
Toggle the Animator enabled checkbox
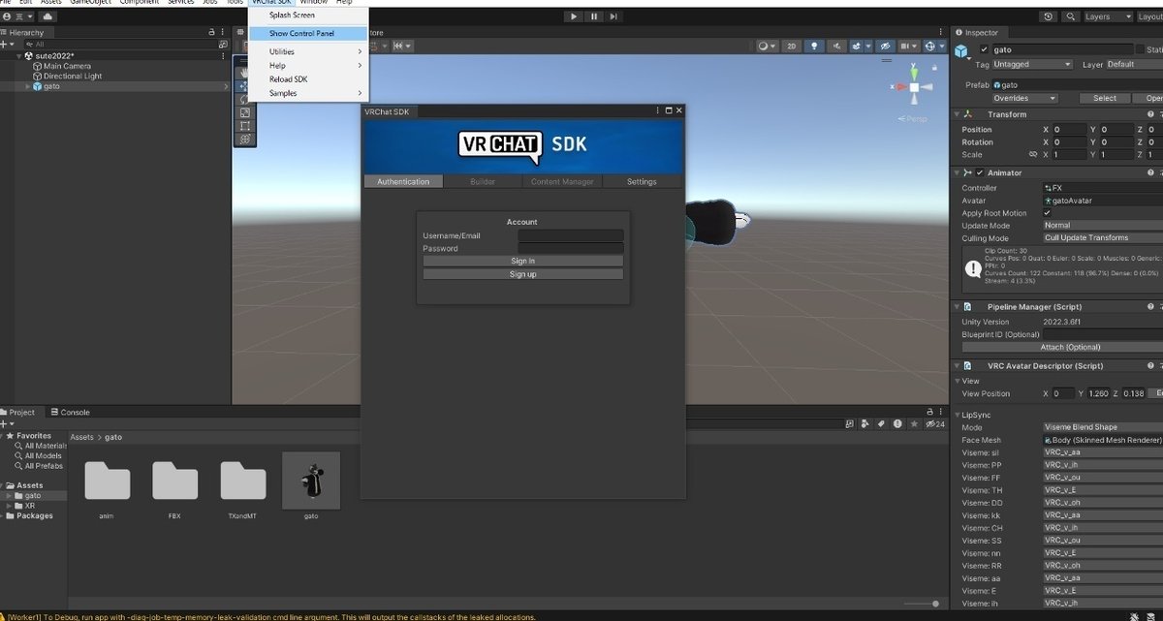pyautogui.click(x=980, y=172)
